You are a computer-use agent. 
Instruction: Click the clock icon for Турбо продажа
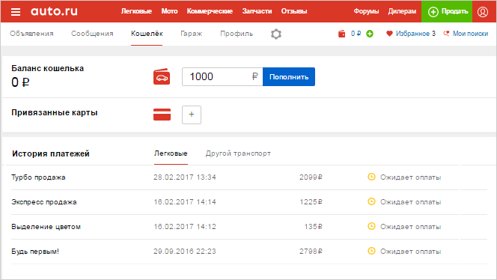(371, 177)
